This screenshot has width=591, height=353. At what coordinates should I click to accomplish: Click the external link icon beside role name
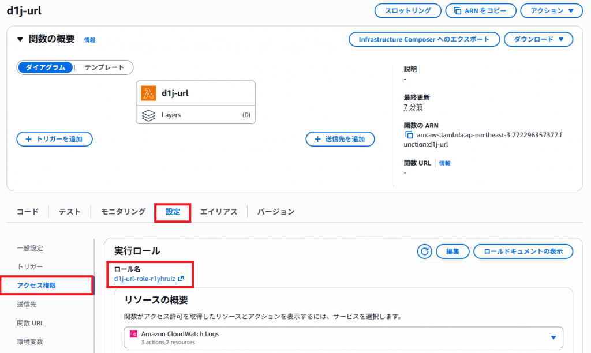(x=181, y=279)
